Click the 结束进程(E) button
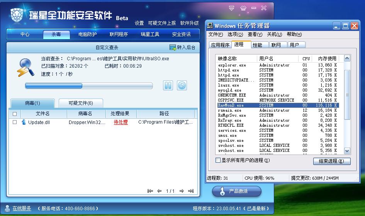The image size is (365, 216). pos(332,161)
